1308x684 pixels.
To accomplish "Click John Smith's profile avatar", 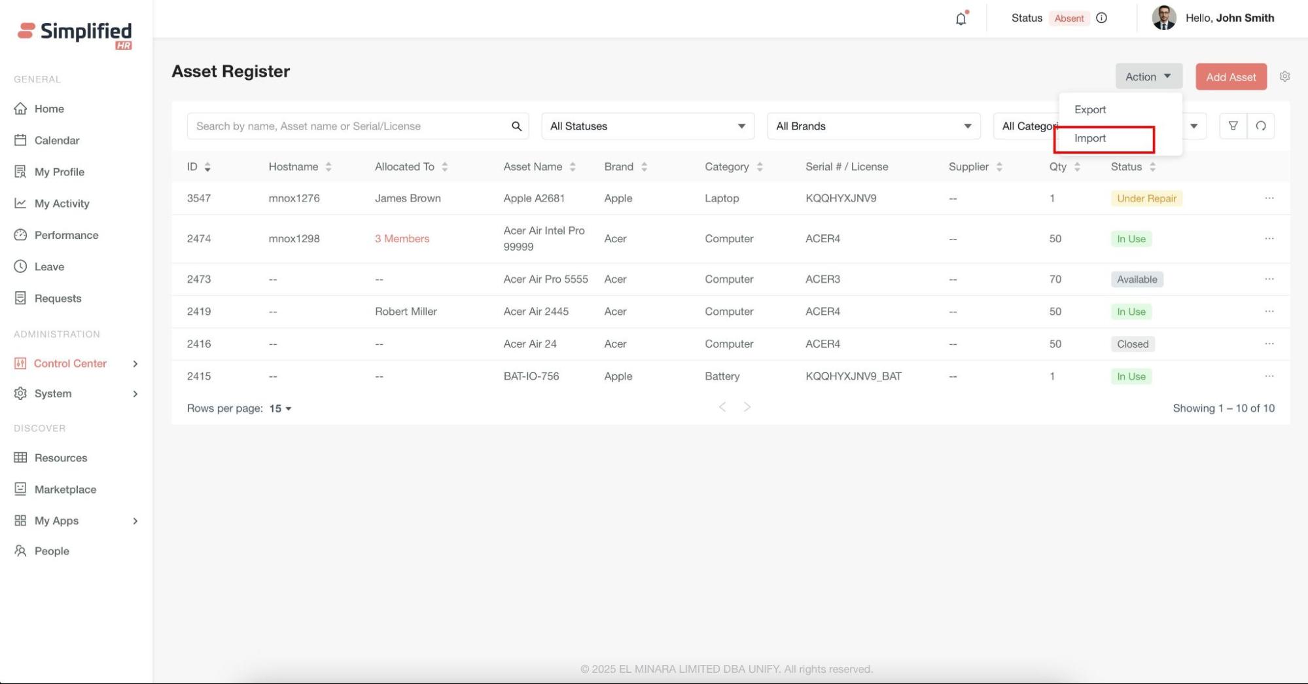I will coord(1163,18).
